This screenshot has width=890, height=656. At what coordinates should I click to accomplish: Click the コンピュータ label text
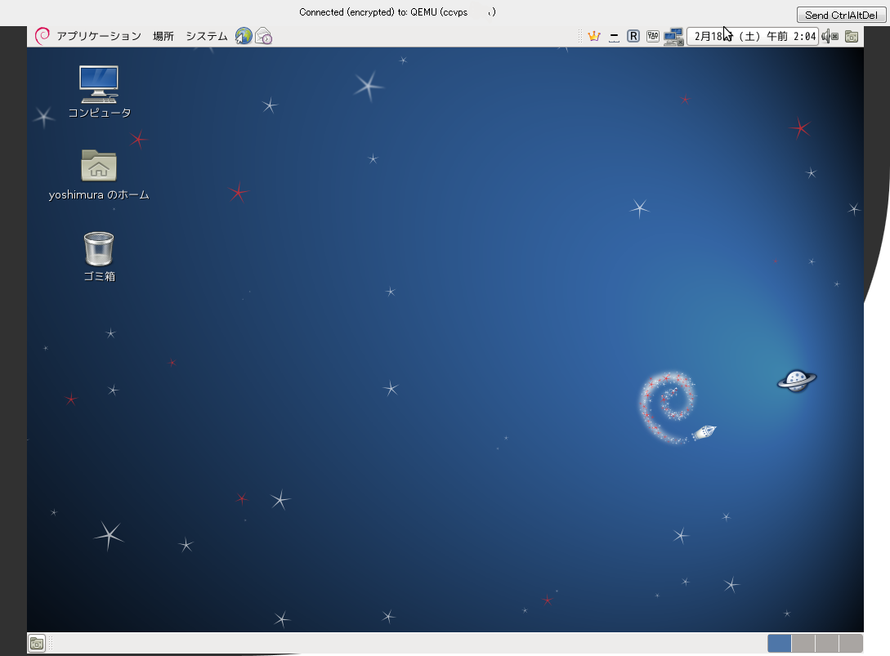pyautogui.click(x=100, y=113)
